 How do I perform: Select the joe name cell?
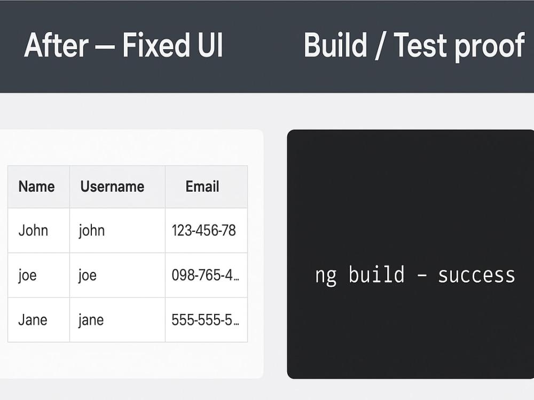38,275
